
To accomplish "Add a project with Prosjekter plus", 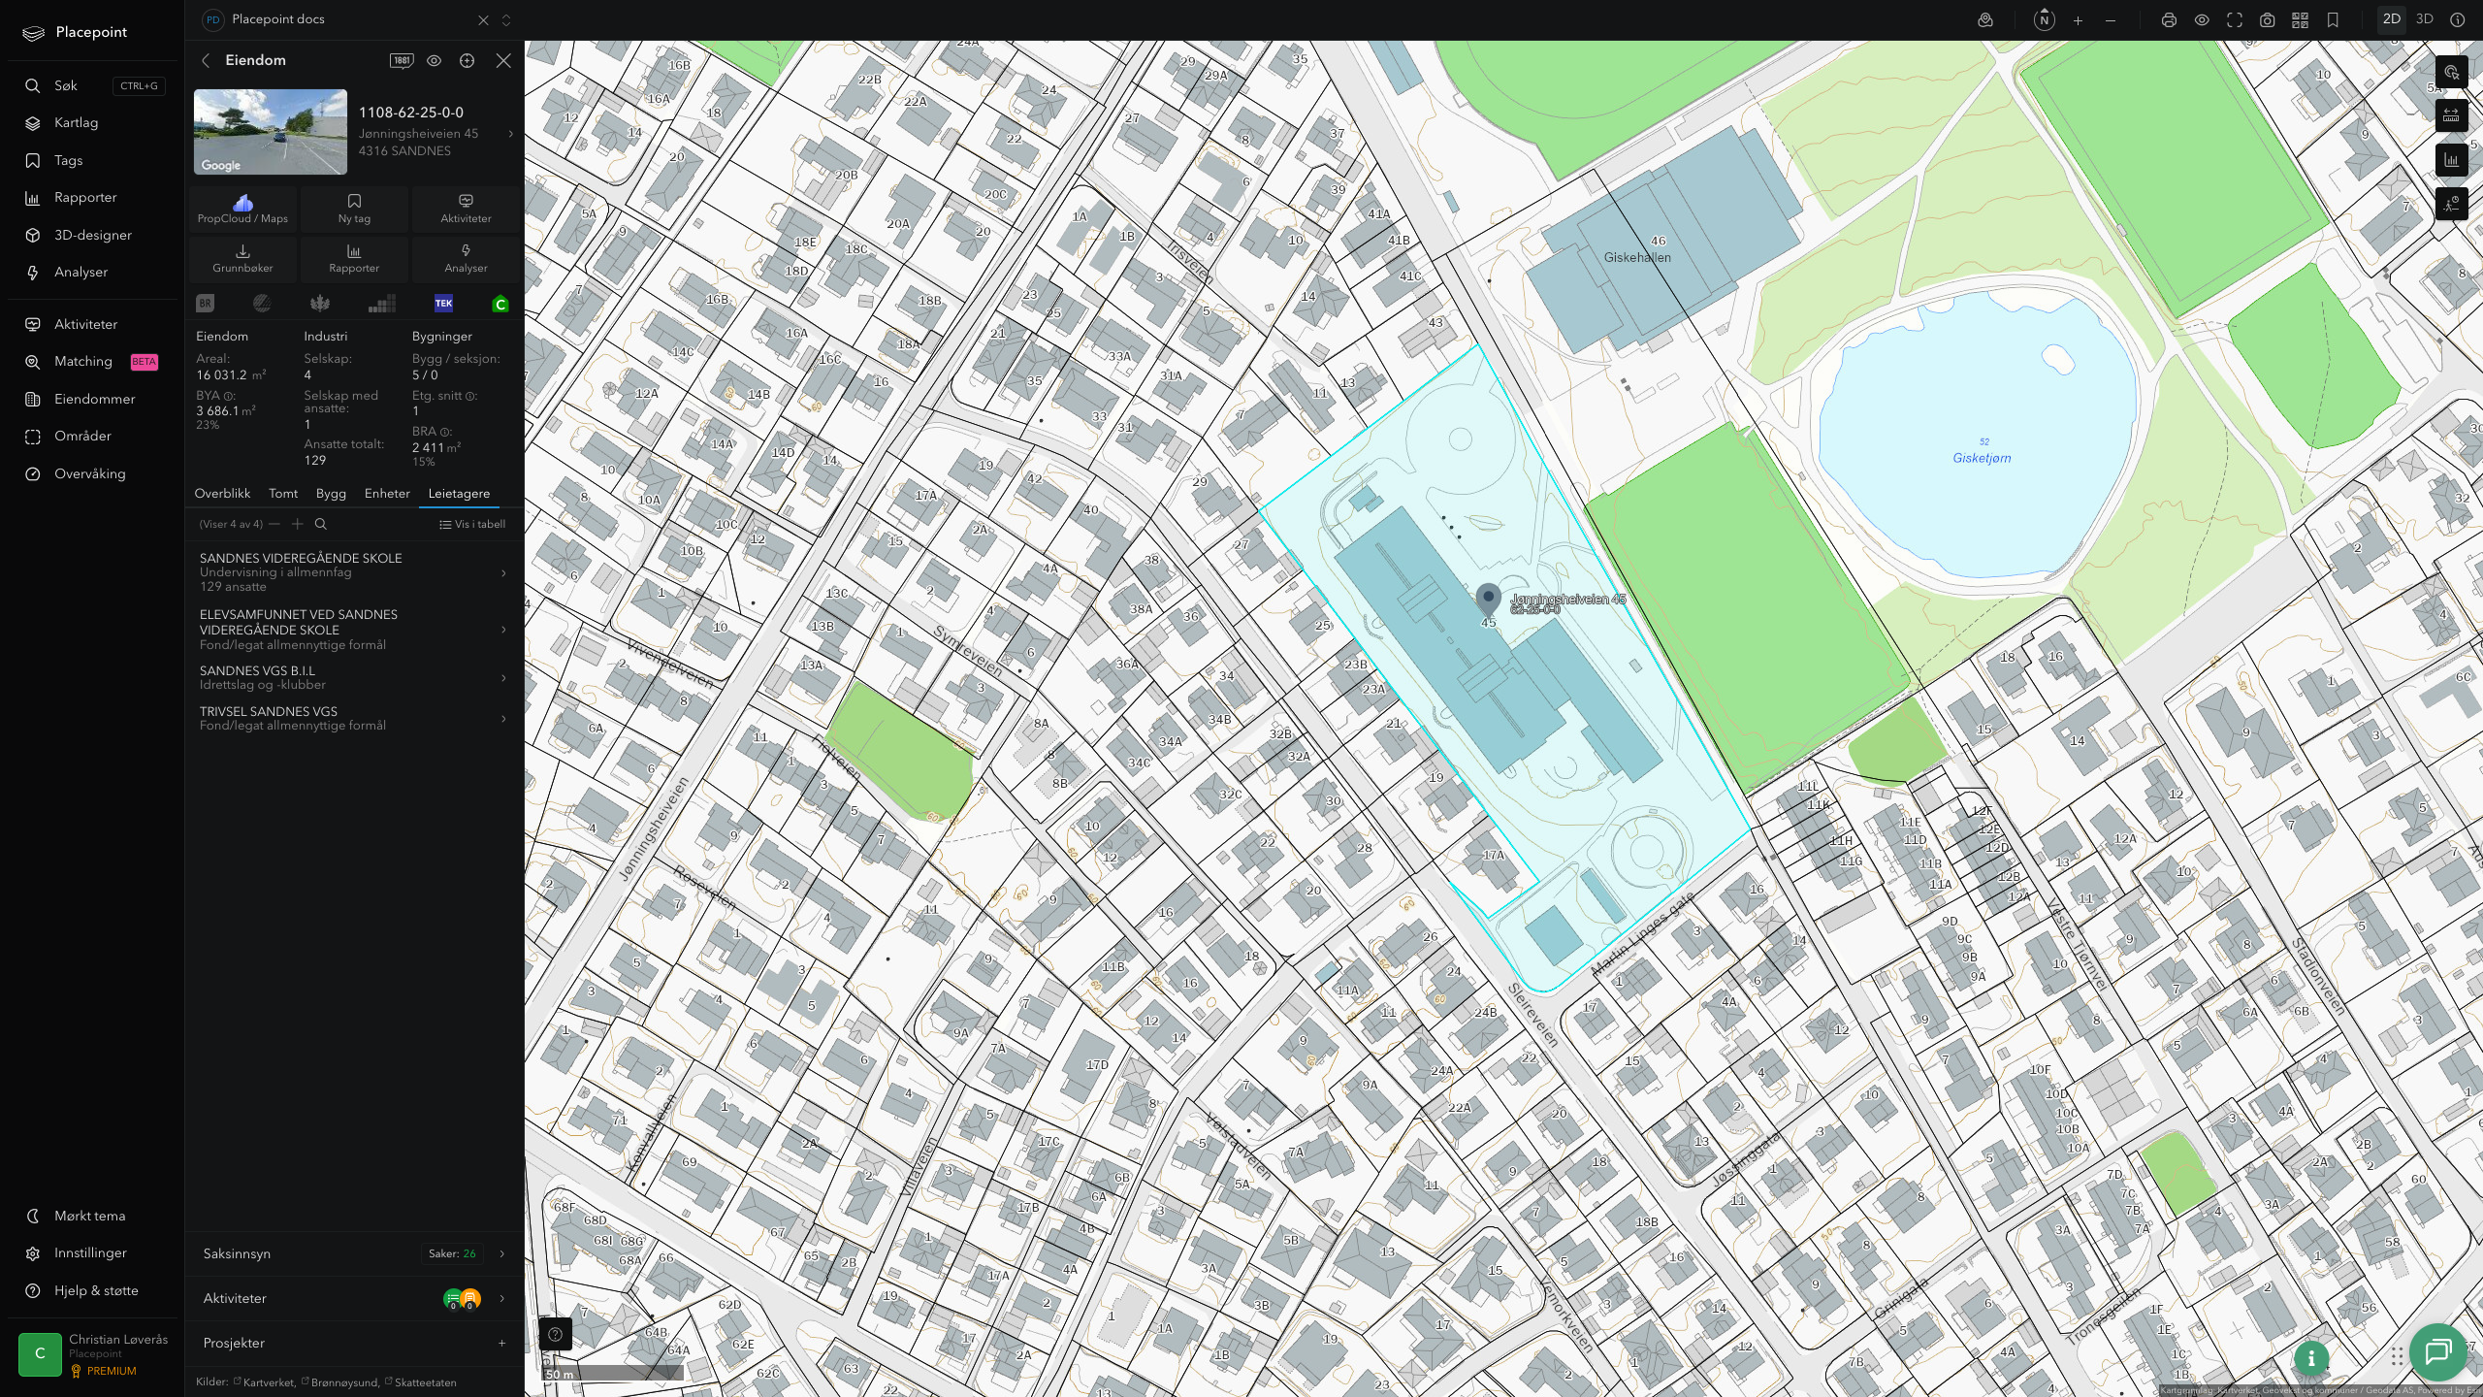I will pos(501,1343).
